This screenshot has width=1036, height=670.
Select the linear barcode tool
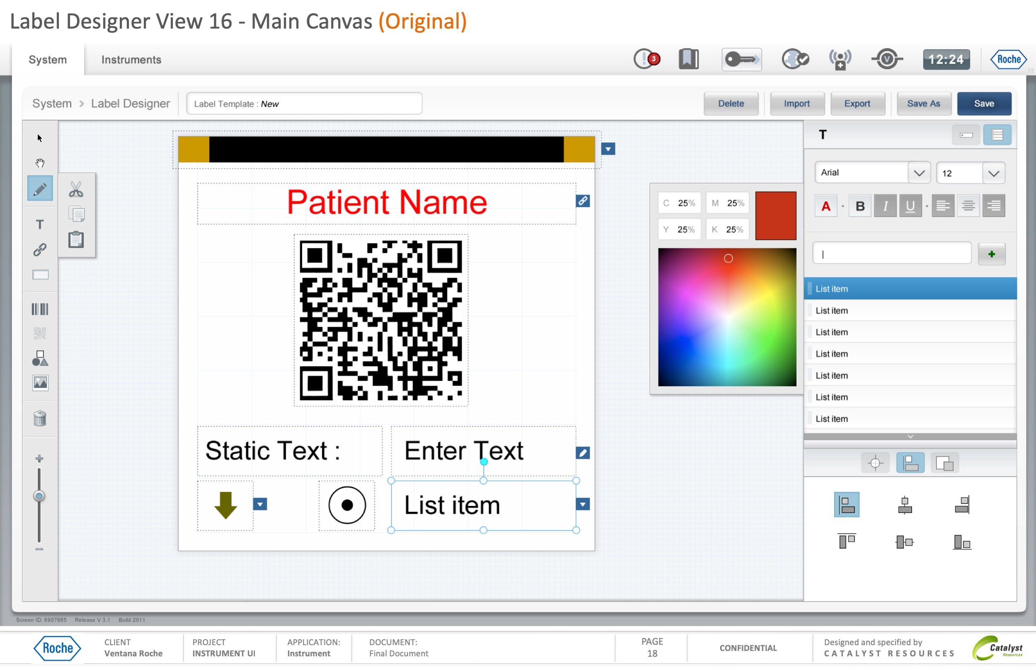pos(40,309)
